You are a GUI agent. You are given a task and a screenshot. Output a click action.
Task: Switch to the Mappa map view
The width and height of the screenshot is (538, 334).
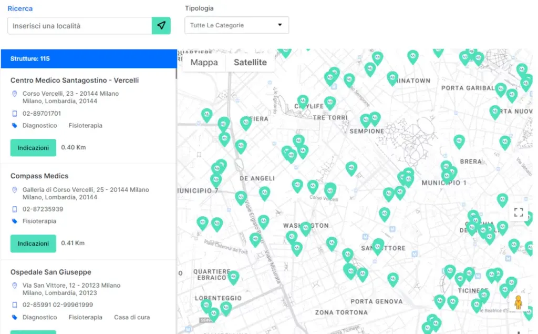point(204,62)
